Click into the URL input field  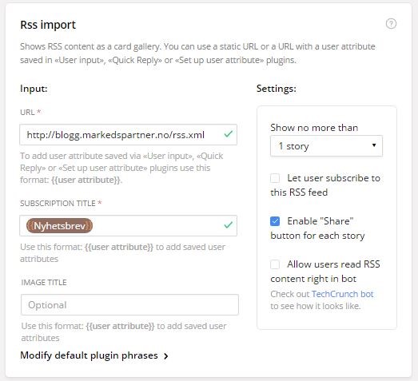pos(128,134)
